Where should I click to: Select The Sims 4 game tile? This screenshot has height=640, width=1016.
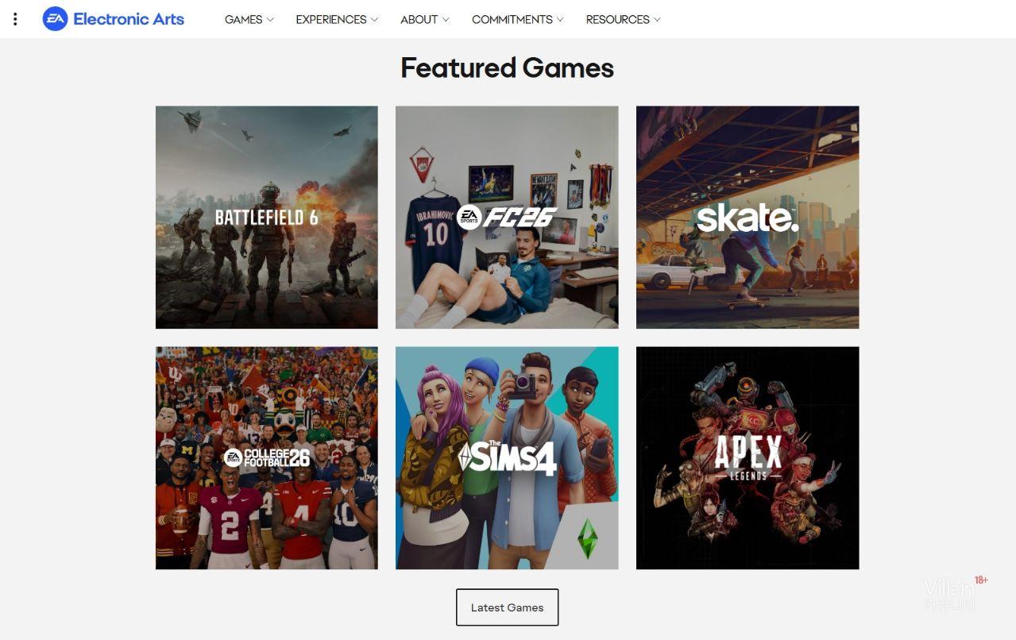pos(507,458)
